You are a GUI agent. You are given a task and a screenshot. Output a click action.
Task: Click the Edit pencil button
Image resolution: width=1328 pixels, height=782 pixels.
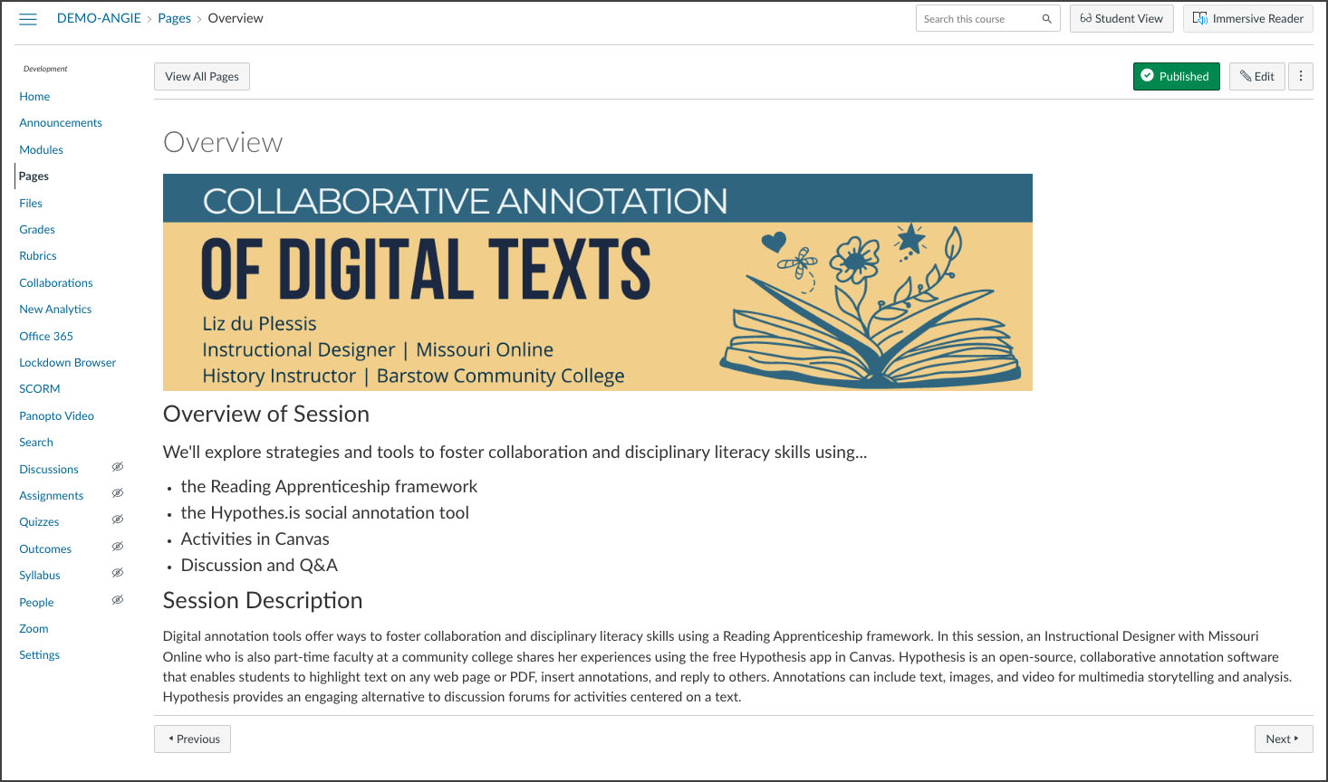tap(1256, 77)
